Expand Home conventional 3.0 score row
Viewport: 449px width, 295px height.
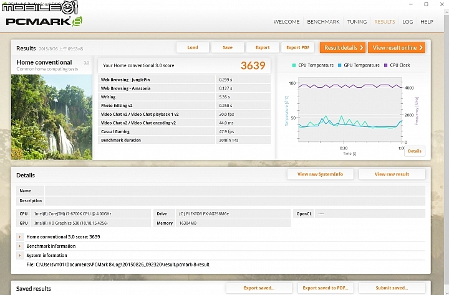pyautogui.click(x=20, y=236)
